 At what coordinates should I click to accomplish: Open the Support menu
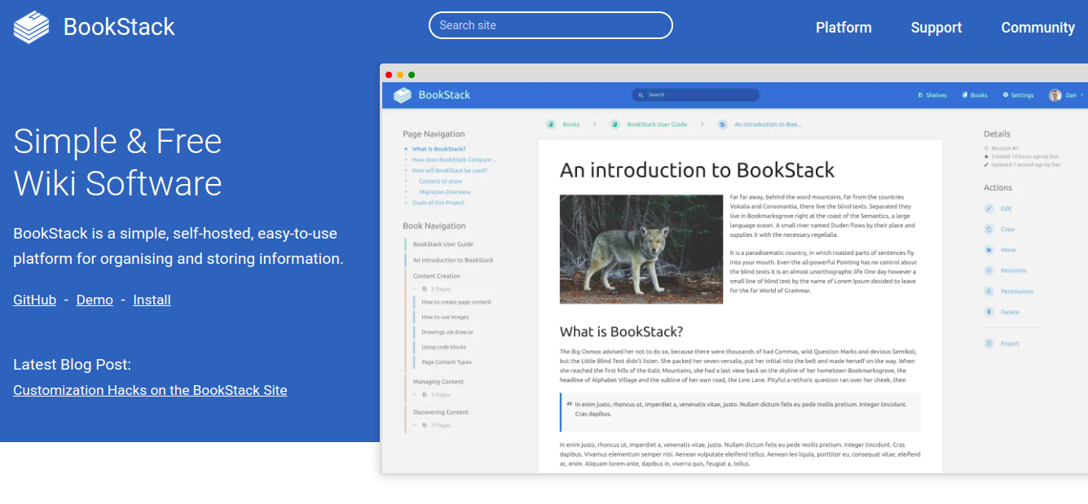point(936,28)
